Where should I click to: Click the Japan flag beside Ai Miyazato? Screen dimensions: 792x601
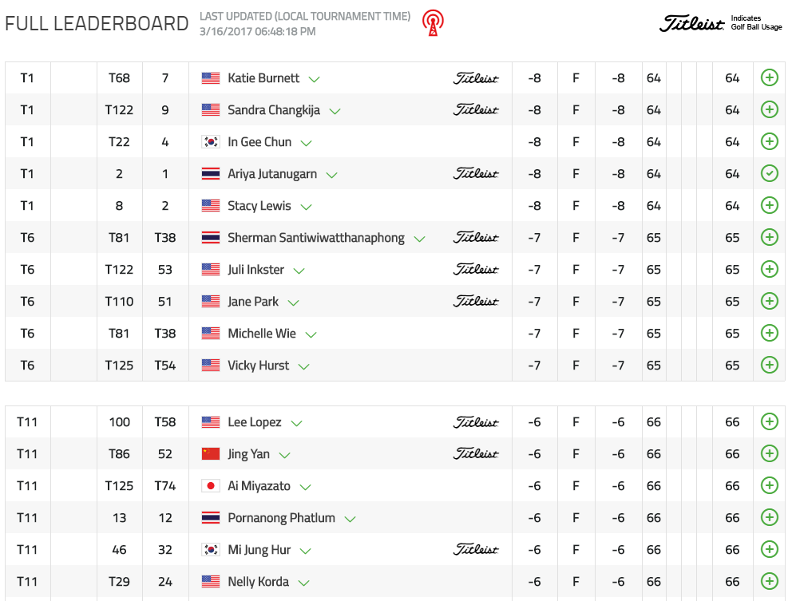211,486
